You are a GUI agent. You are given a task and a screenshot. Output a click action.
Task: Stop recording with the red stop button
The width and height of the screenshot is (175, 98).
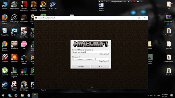tap(135, 1)
